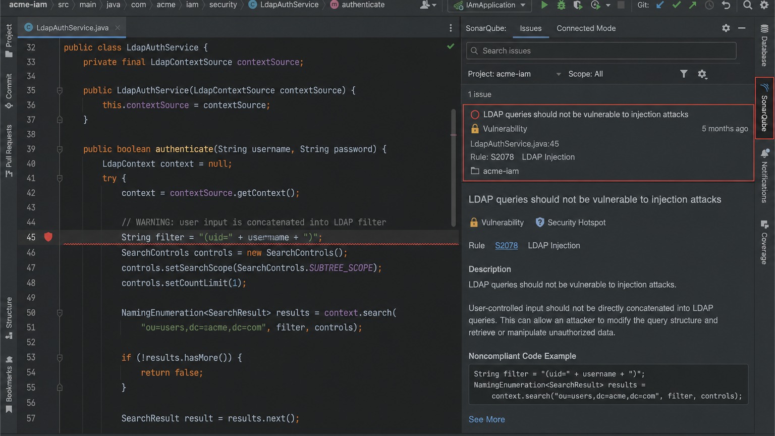
Task: Click the See More link
Action: click(486, 419)
